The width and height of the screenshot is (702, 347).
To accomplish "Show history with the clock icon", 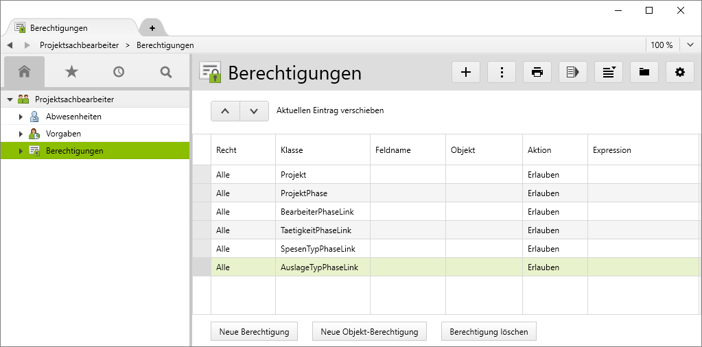I will 119,71.
